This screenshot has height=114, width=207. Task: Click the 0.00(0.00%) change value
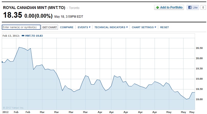(38, 16)
